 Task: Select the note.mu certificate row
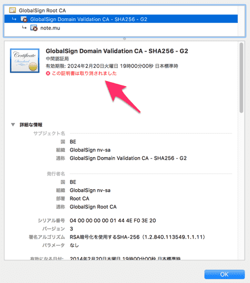pyautogui.click(x=121, y=28)
